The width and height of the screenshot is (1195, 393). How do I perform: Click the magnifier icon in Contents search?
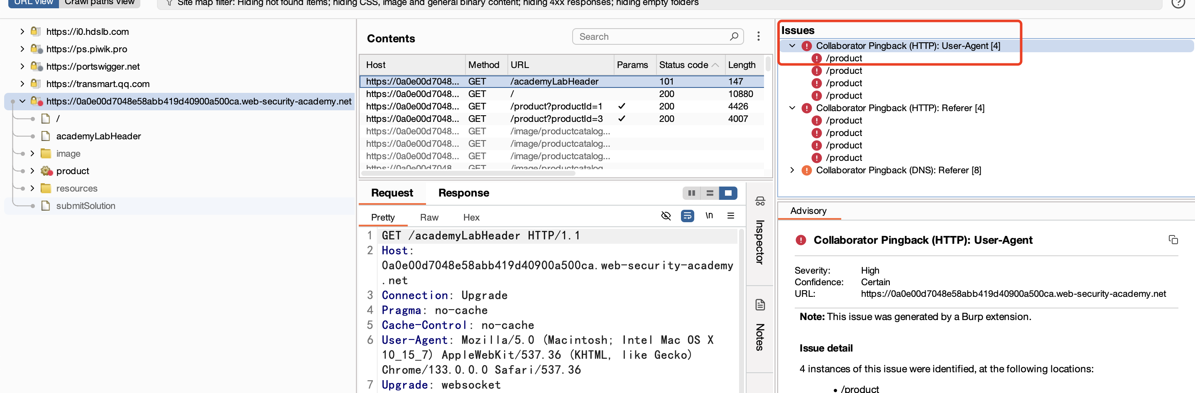733,36
